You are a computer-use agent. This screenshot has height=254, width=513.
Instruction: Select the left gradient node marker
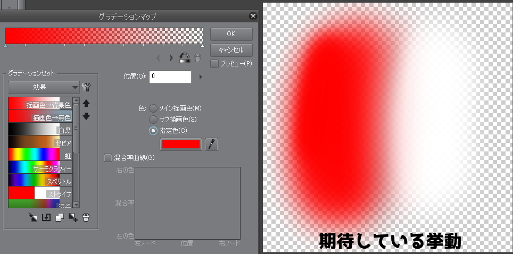click(x=5, y=46)
